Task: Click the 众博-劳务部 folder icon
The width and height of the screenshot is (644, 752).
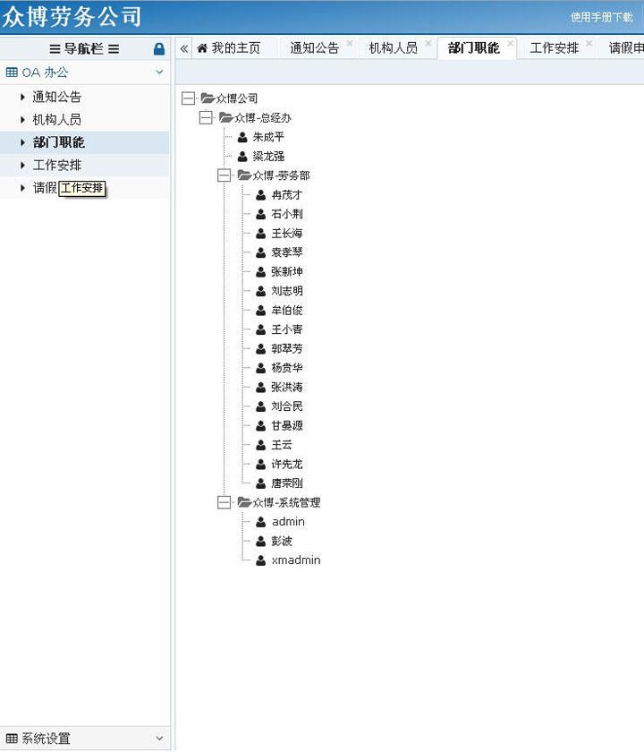Action: coord(244,175)
